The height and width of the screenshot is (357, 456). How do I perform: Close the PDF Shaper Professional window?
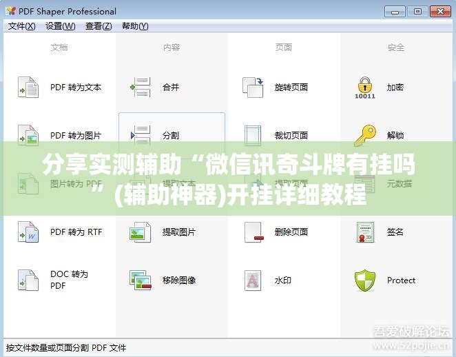440,12
